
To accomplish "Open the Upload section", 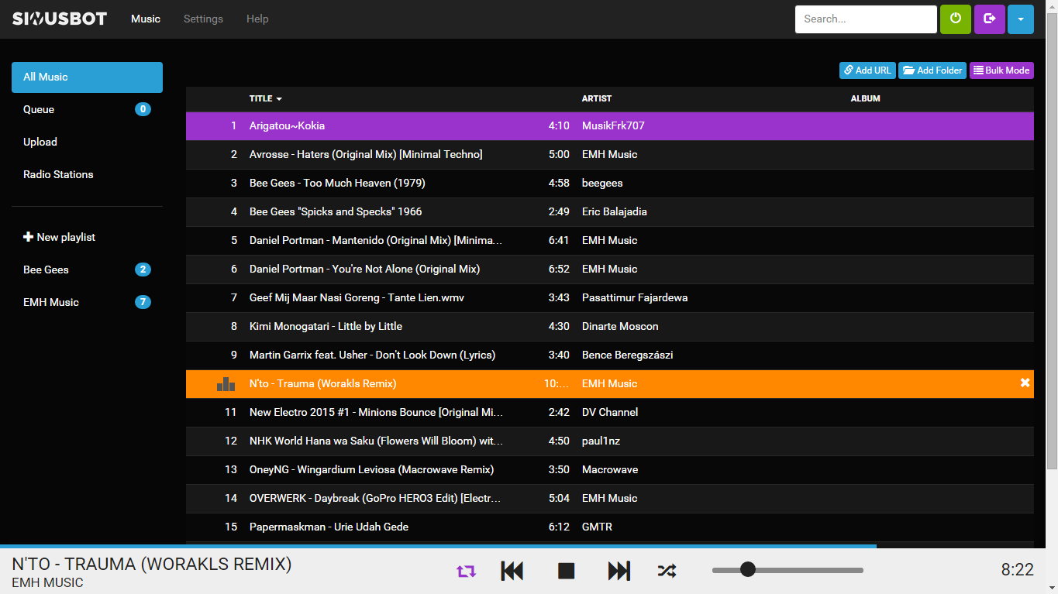I will click(87, 142).
